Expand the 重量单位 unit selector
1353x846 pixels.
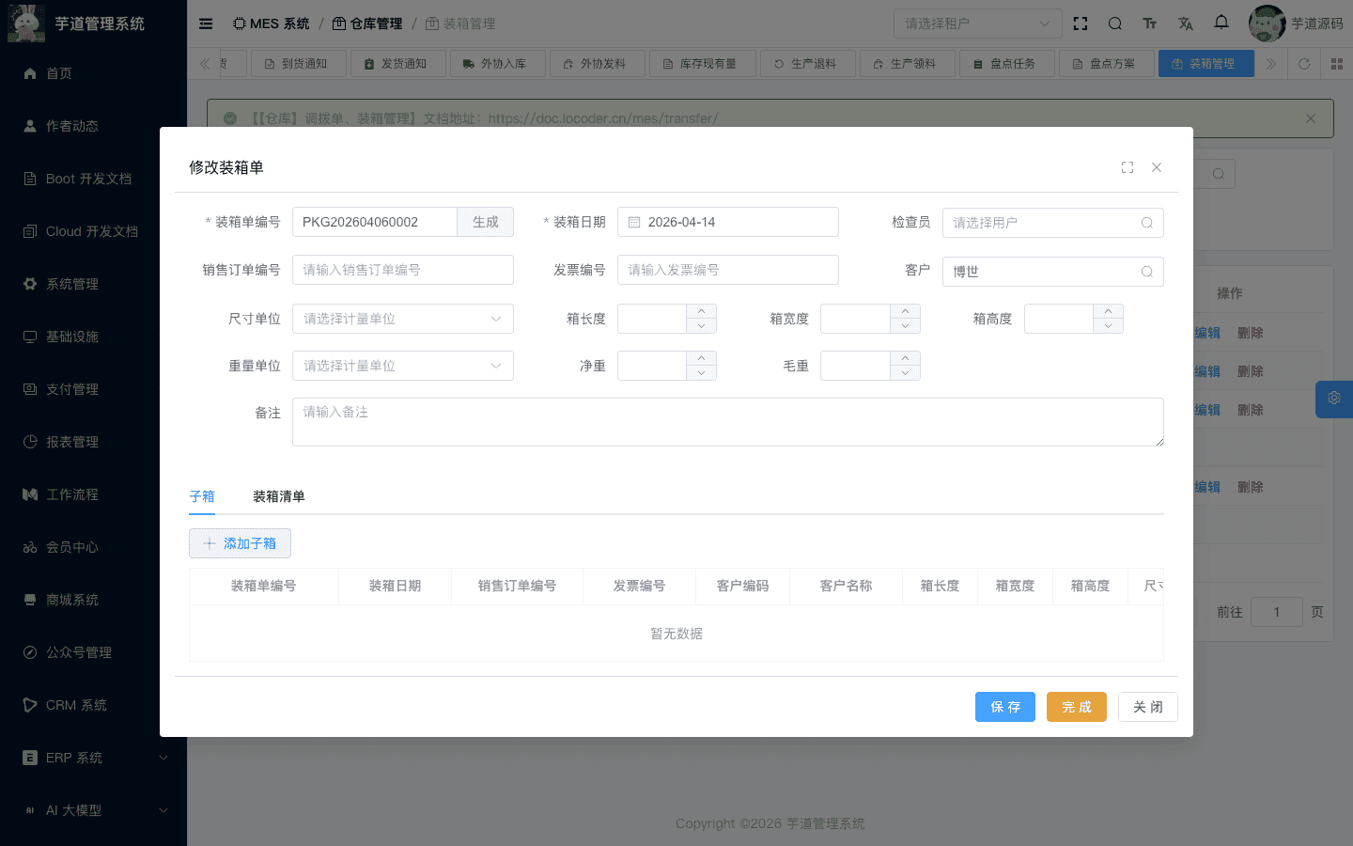coord(402,366)
